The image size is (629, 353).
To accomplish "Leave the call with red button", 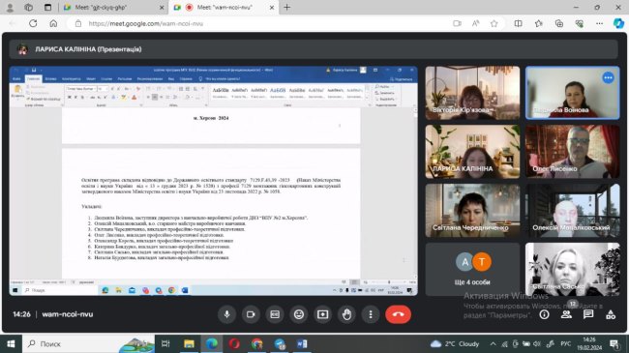I will tap(398, 314).
